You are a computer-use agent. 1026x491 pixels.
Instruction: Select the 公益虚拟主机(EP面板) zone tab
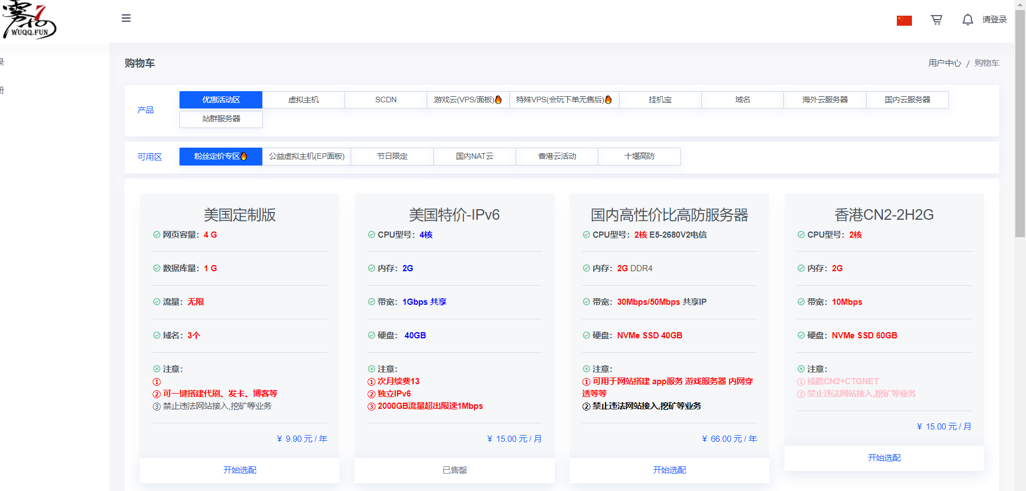click(x=306, y=157)
